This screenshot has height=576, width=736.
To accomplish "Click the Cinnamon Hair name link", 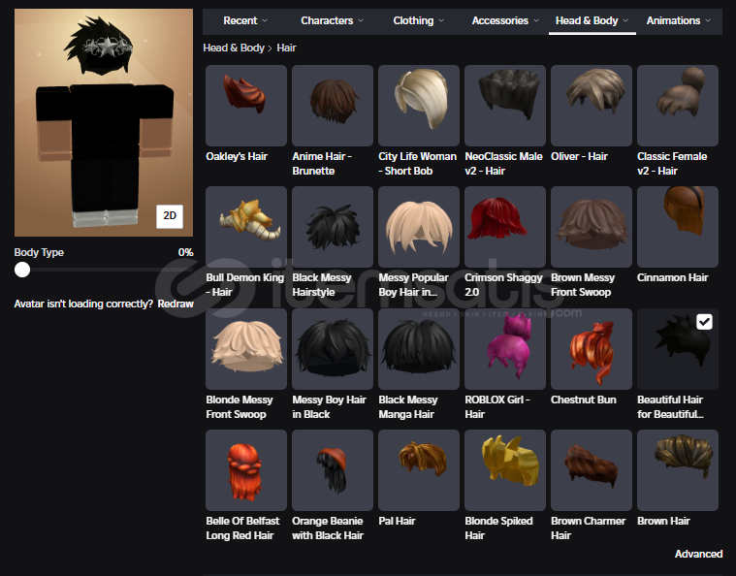I will tap(672, 277).
